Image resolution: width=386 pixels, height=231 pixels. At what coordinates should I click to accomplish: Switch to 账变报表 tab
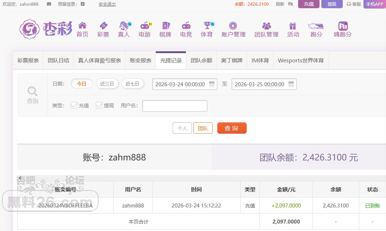pyautogui.click(x=140, y=60)
